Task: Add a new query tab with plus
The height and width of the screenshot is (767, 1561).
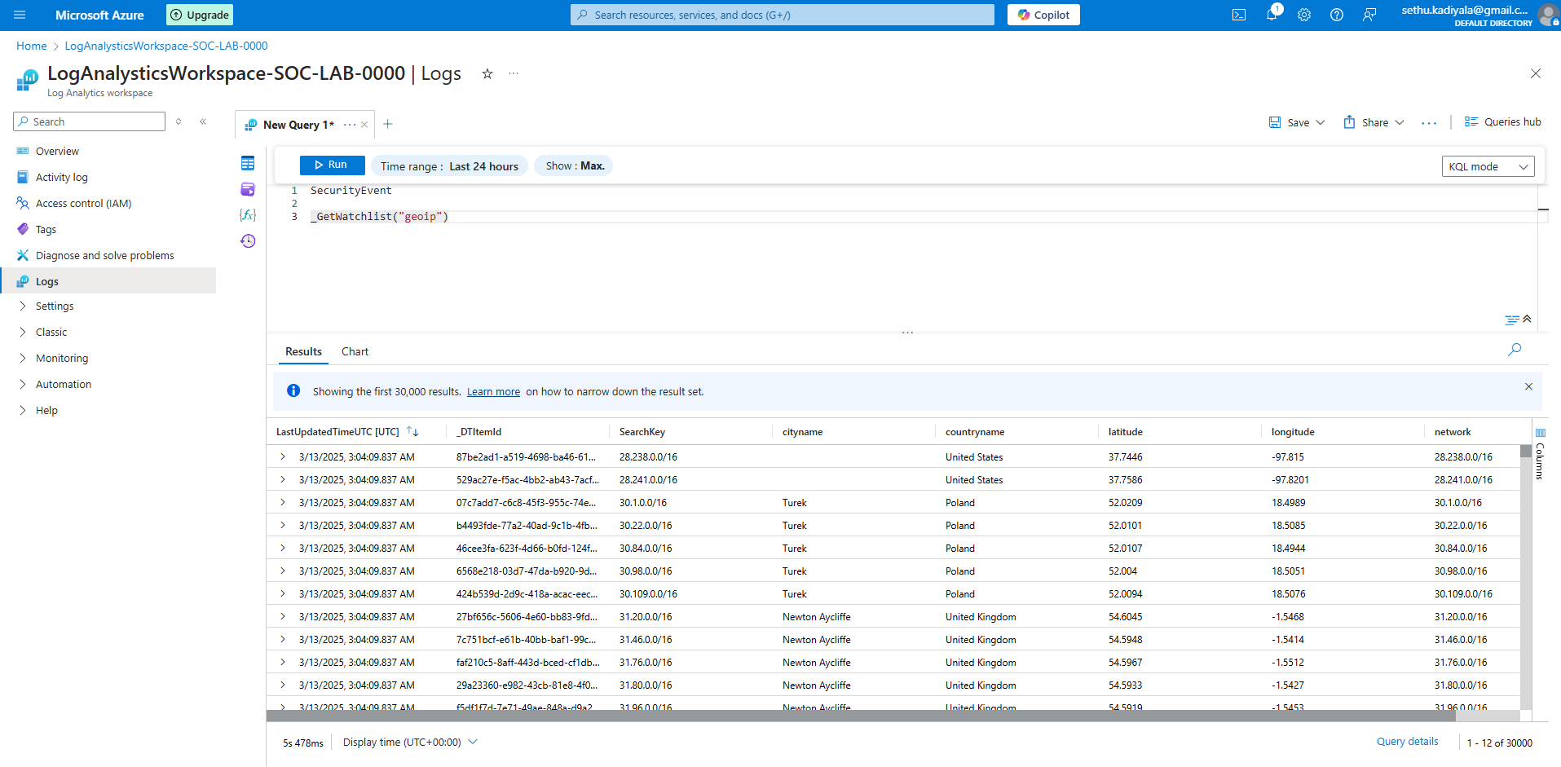Action: pyautogui.click(x=388, y=124)
